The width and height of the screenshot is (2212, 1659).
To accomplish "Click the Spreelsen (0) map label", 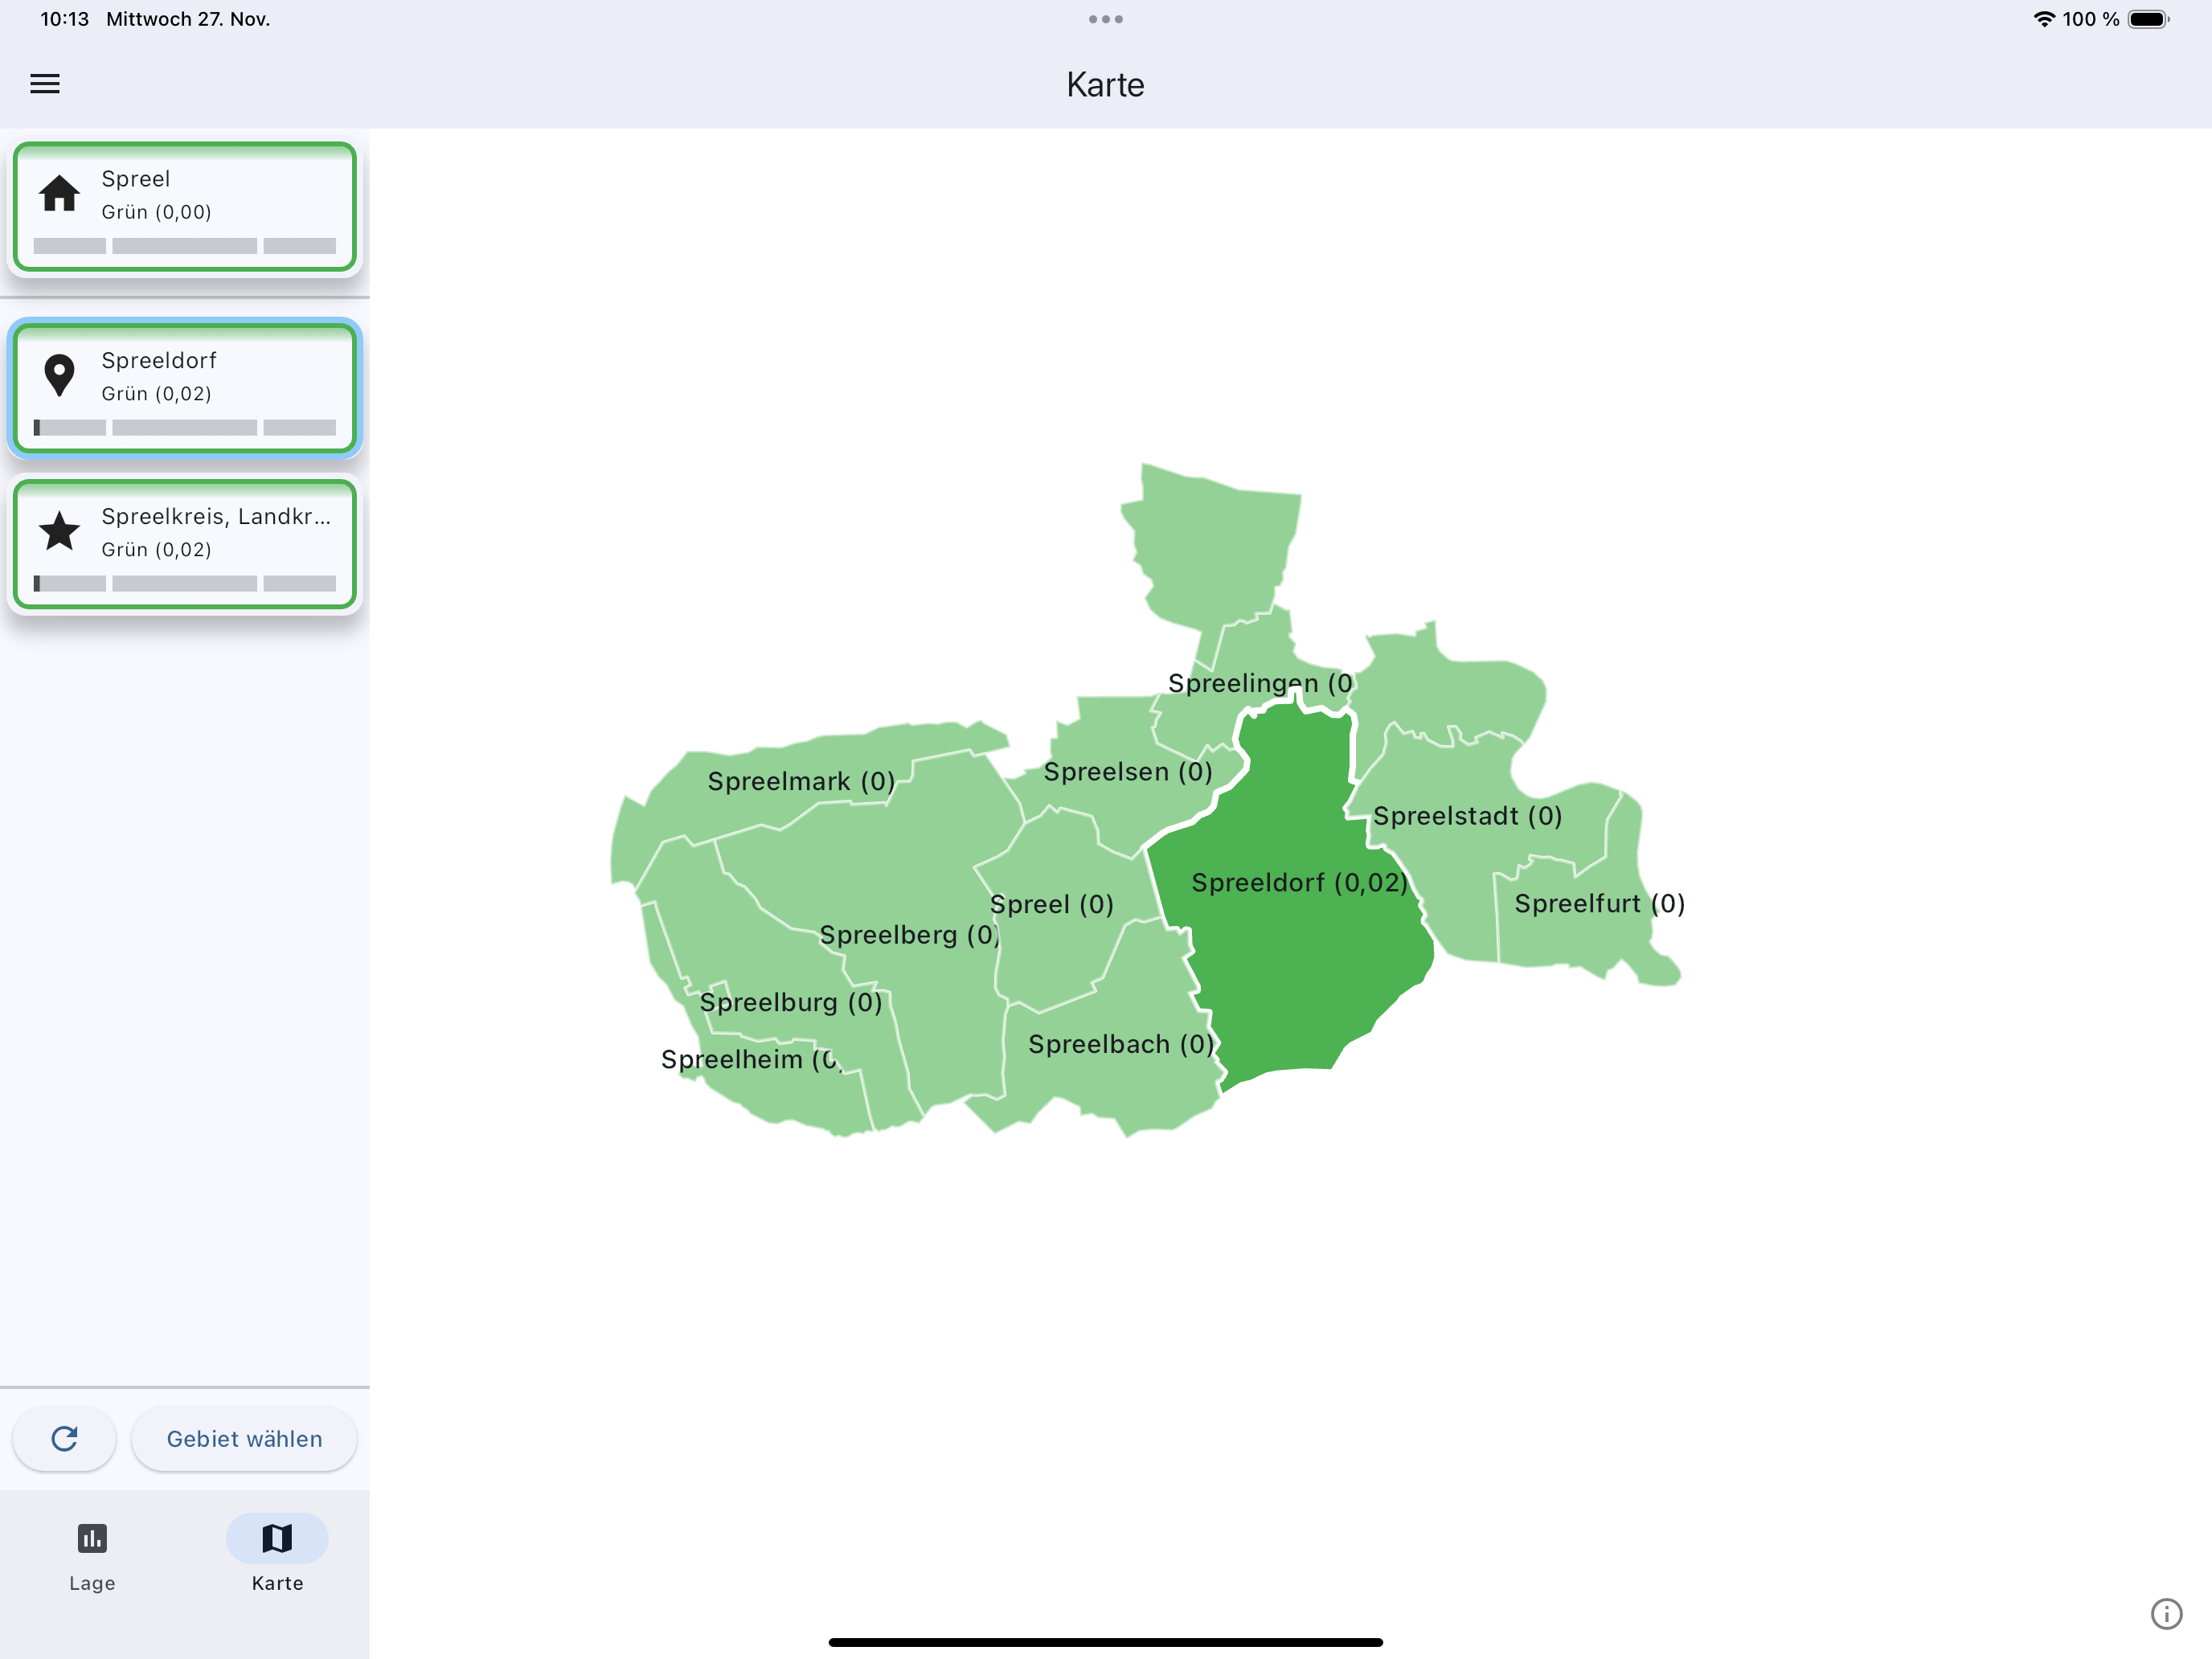I will point(1128,772).
